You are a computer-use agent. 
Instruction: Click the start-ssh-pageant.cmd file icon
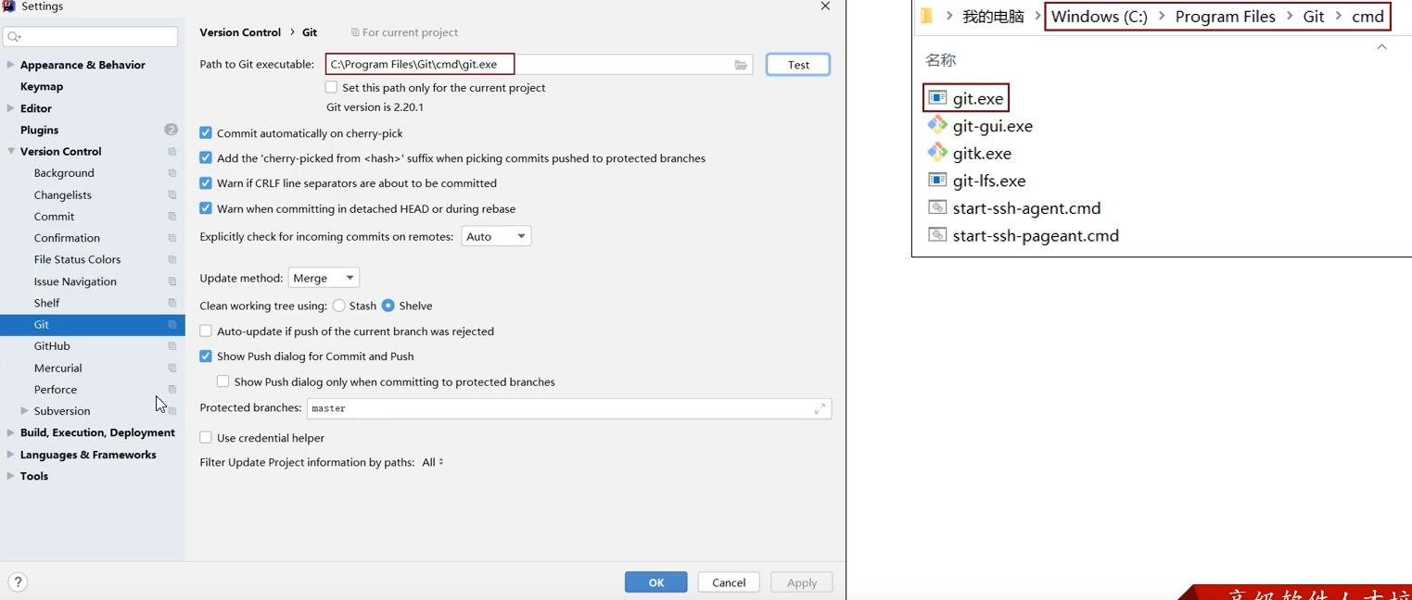(x=937, y=235)
